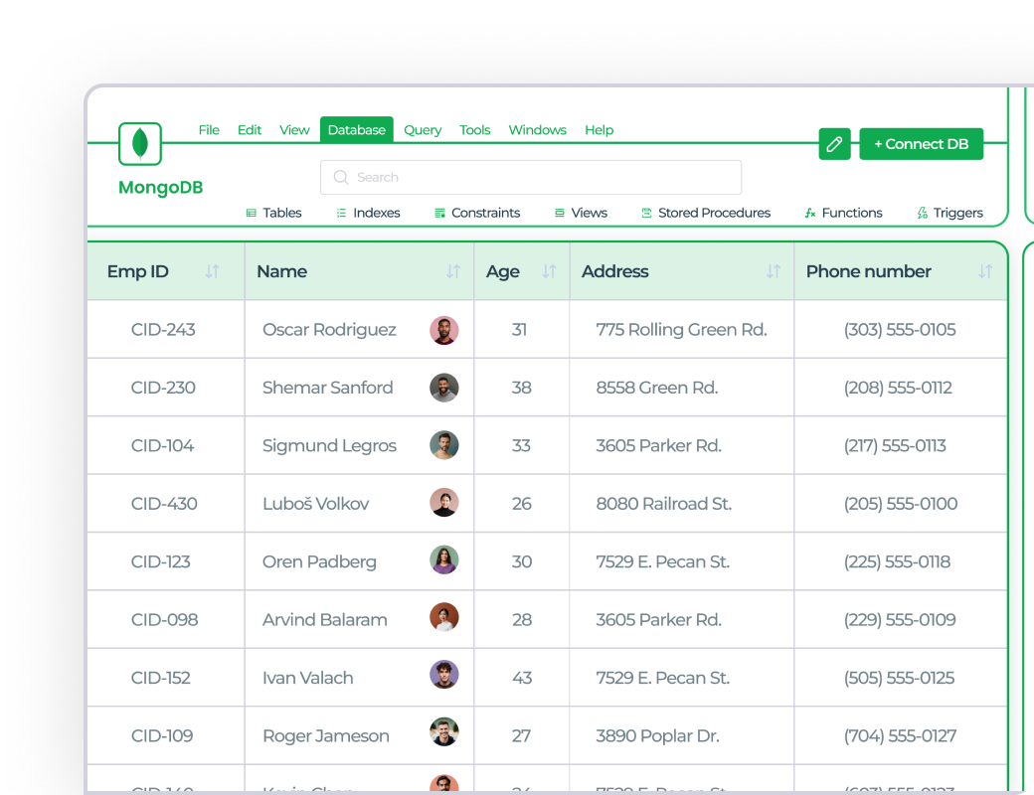Viewport: 1034px width, 795px height.
Task: Click the MongoDB leaf logo icon
Action: [x=140, y=144]
